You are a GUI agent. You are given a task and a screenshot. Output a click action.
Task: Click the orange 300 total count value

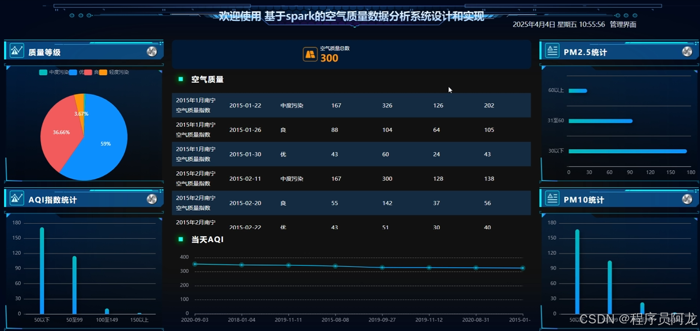point(329,58)
